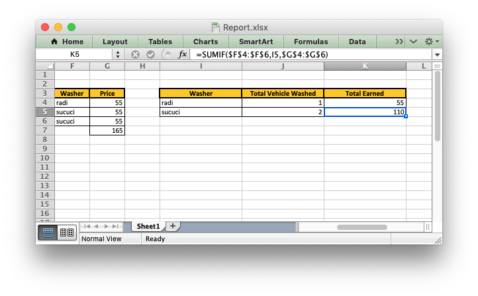Open the Data ribbon tab
This screenshot has width=478, height=296.
click(x=358, y=42)
